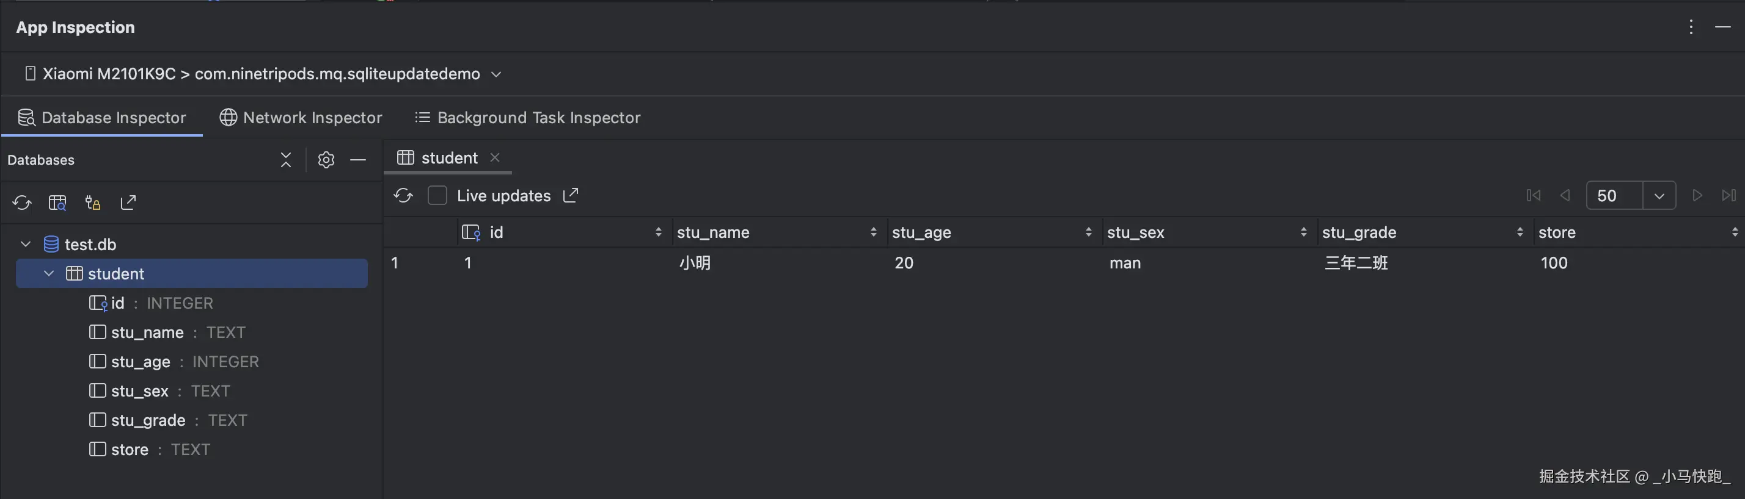Close the student table tab

click(x=495, y=157)
